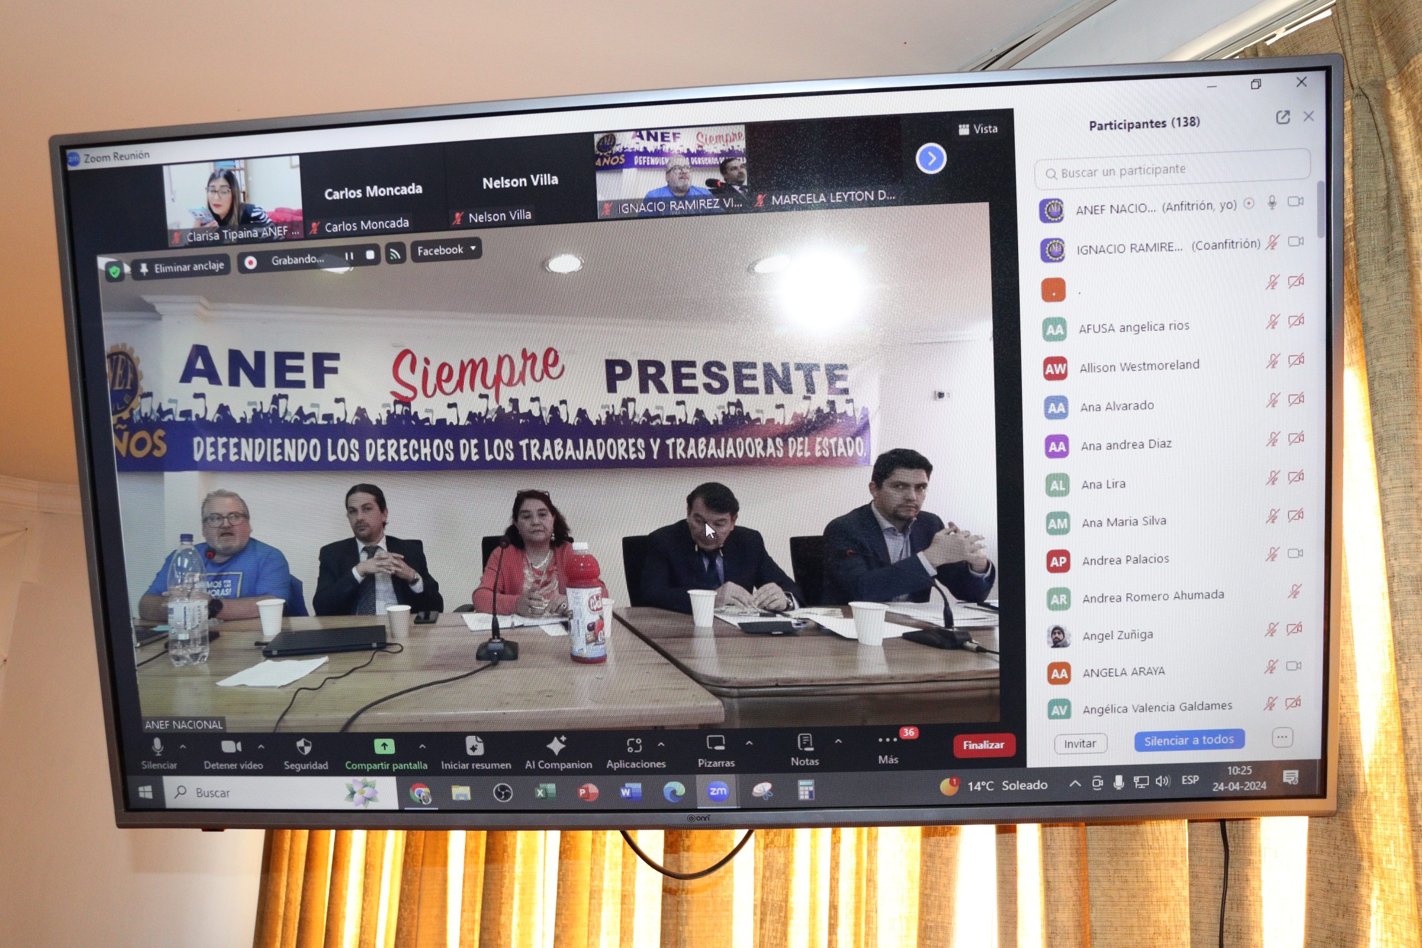Toggle microphone for Ana Alvarado
This screenshot has height=948, width=1422.
pos(1273,400)
